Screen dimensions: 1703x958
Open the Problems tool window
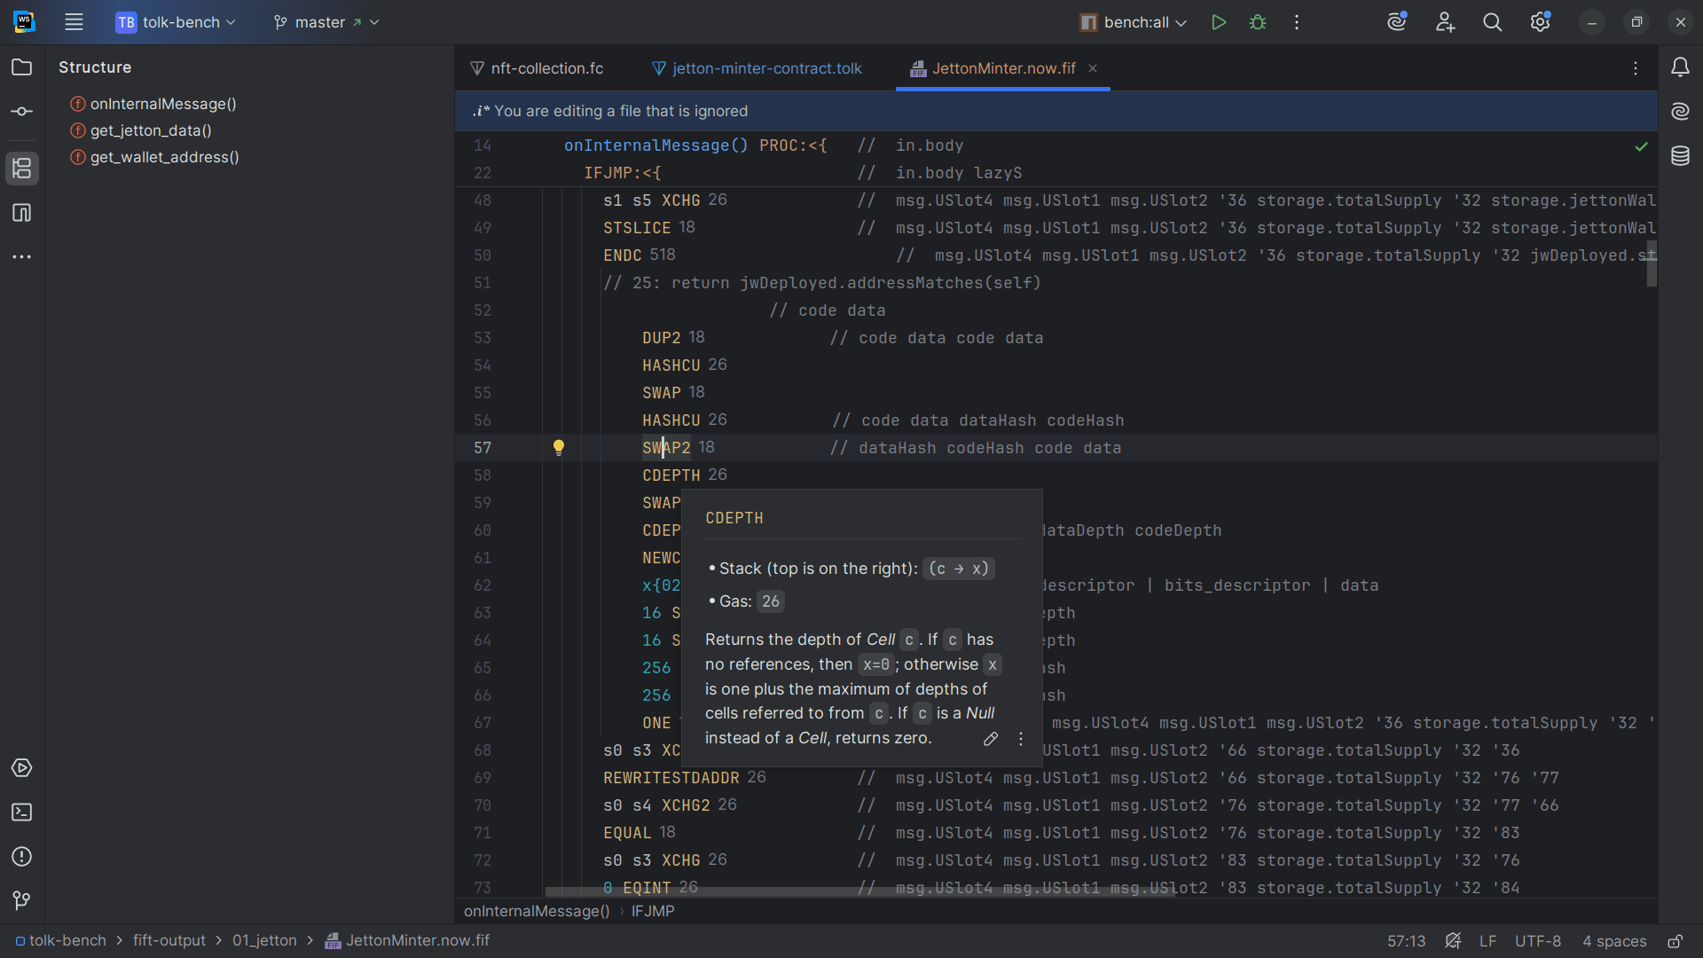click(22, 857)
